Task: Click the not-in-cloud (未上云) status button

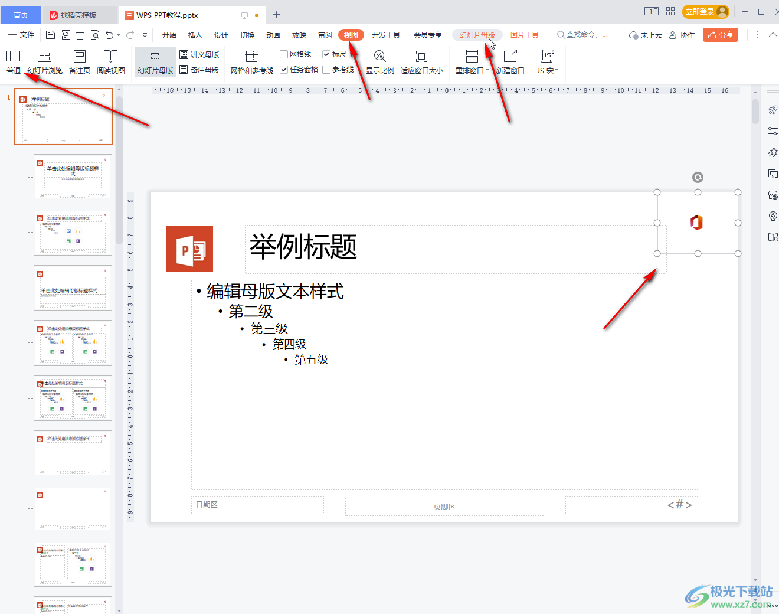Action: point(646,35)
